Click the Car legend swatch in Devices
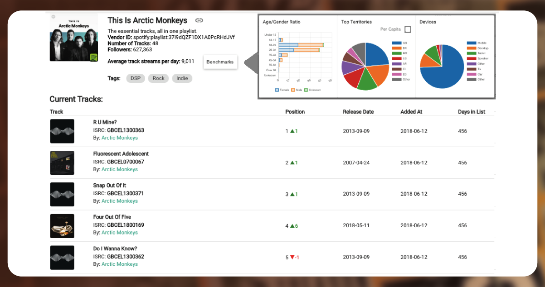This screenshot has height=287, width=545. pos(471,74)
